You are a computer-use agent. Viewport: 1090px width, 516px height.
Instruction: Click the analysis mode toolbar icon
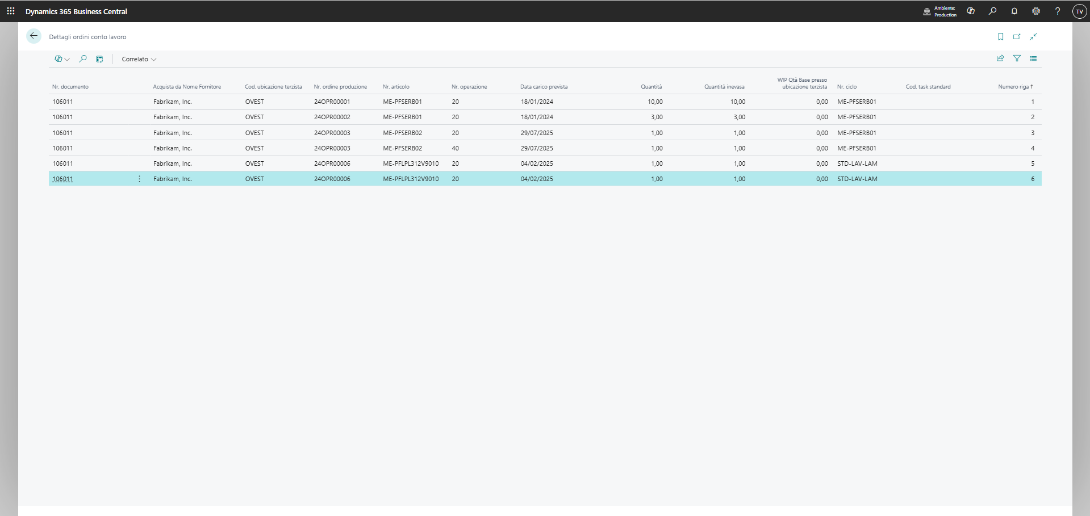pos(99,59)
